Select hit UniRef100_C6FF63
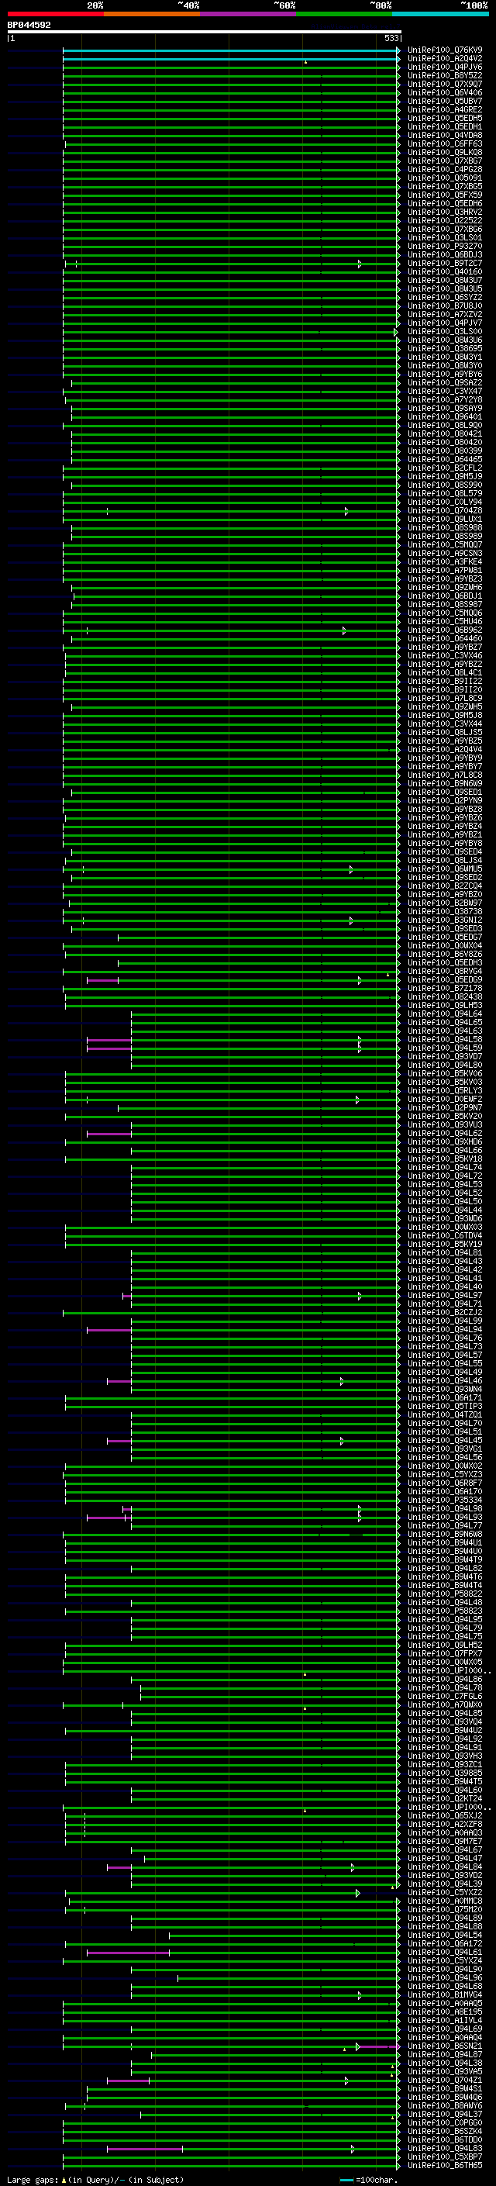Screen dimensions: 496x2186 point(444,143)
